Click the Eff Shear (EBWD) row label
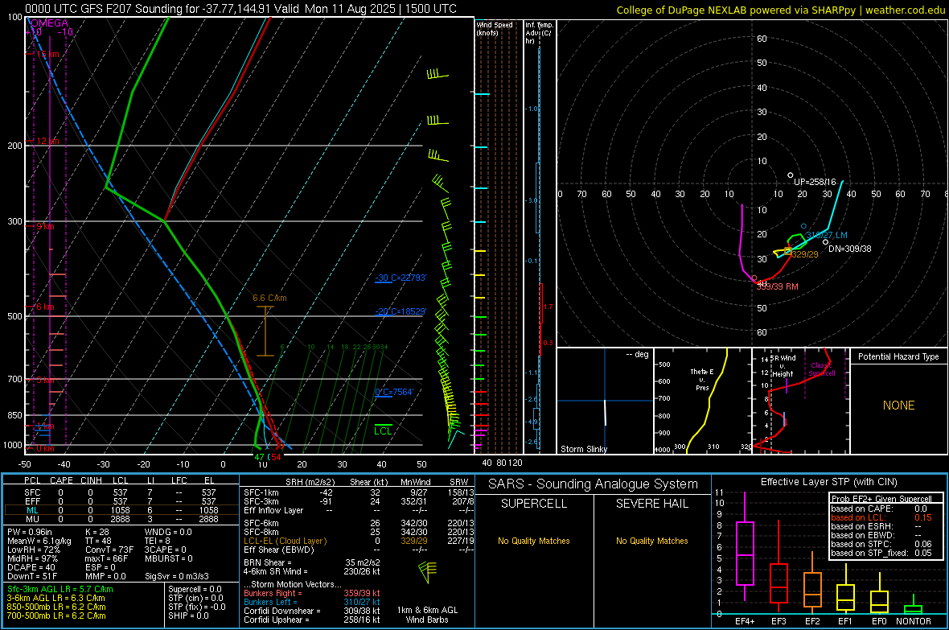 [279, 550]
